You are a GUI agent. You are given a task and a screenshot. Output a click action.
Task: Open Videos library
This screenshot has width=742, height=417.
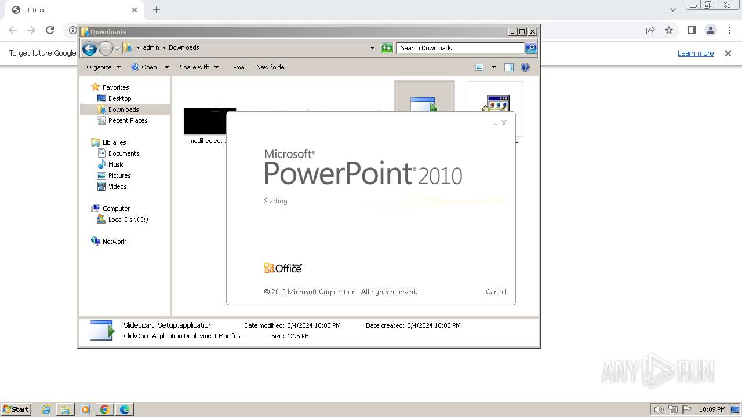[117, 186]
